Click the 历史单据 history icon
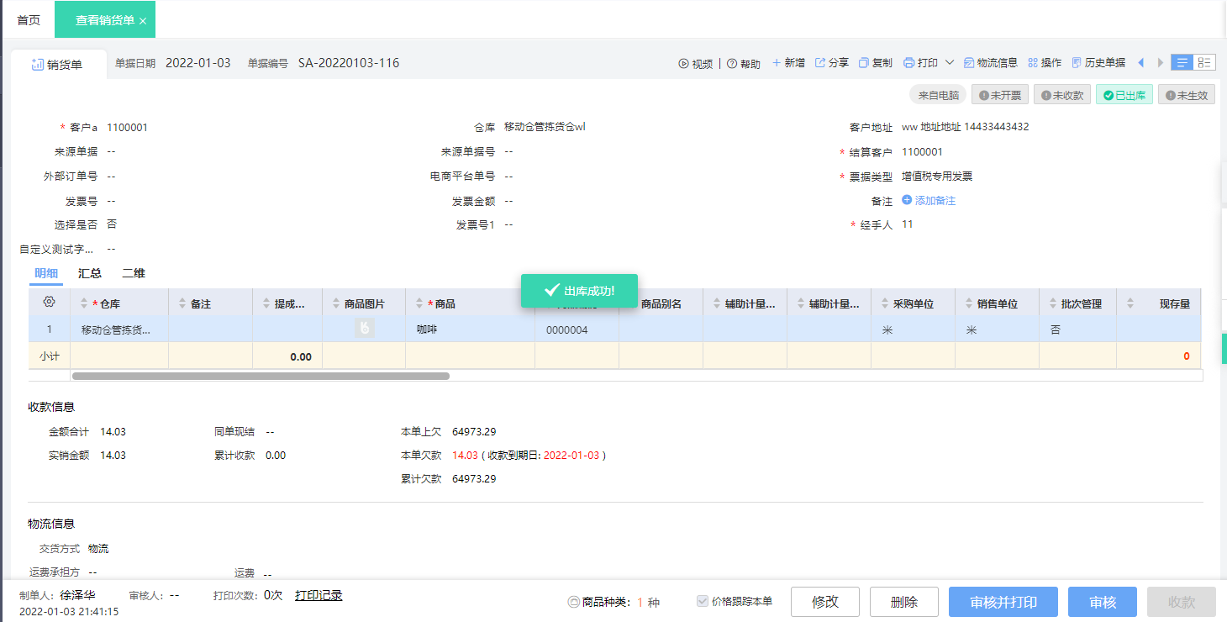This screenshot has height=622, width=1227. pyautogui.click(x=1077, y=63)
